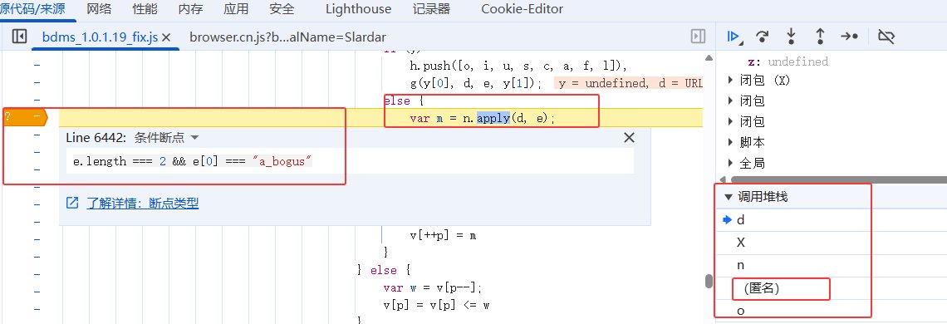Open the 条件断点 type dropdown
The image size is (947, 324).
pos(167,138)
